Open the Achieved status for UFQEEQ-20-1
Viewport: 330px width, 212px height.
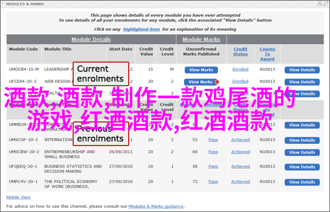tap(240, 166)
